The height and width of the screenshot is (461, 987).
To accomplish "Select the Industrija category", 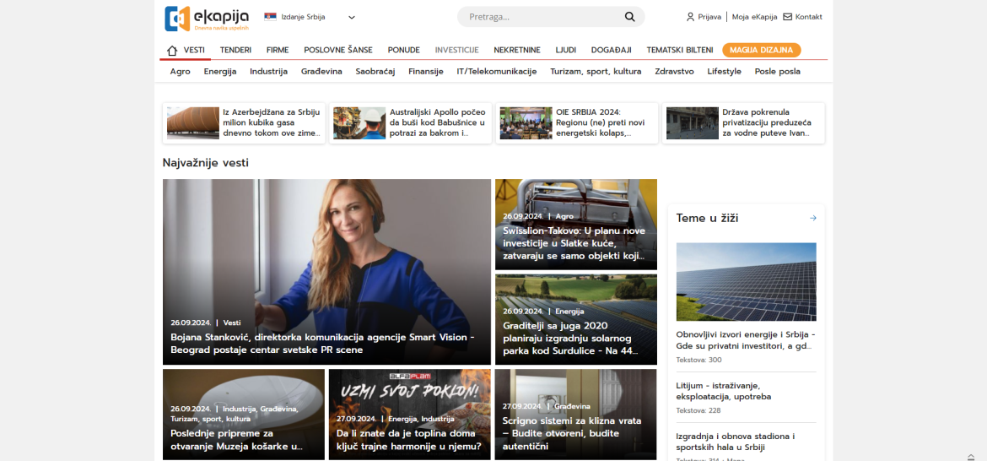I will 269,72.
